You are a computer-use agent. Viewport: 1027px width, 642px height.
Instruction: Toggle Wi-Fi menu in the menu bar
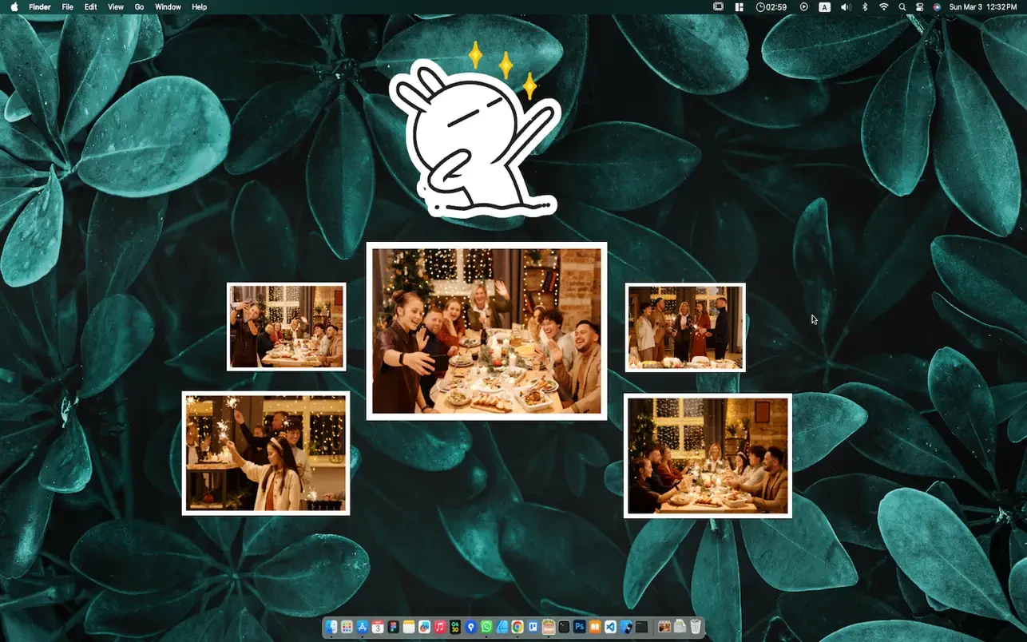[x=883, y=7]
